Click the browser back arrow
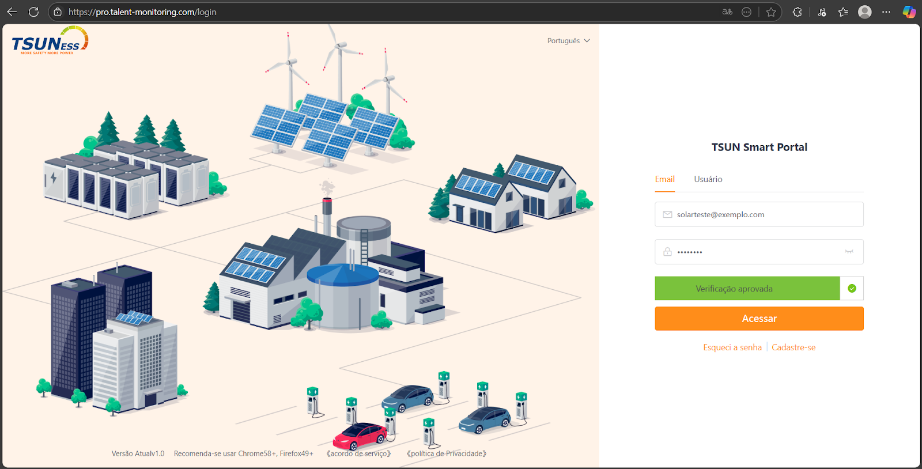Viewport: 922px width, 469px height. tap(12, 12)
